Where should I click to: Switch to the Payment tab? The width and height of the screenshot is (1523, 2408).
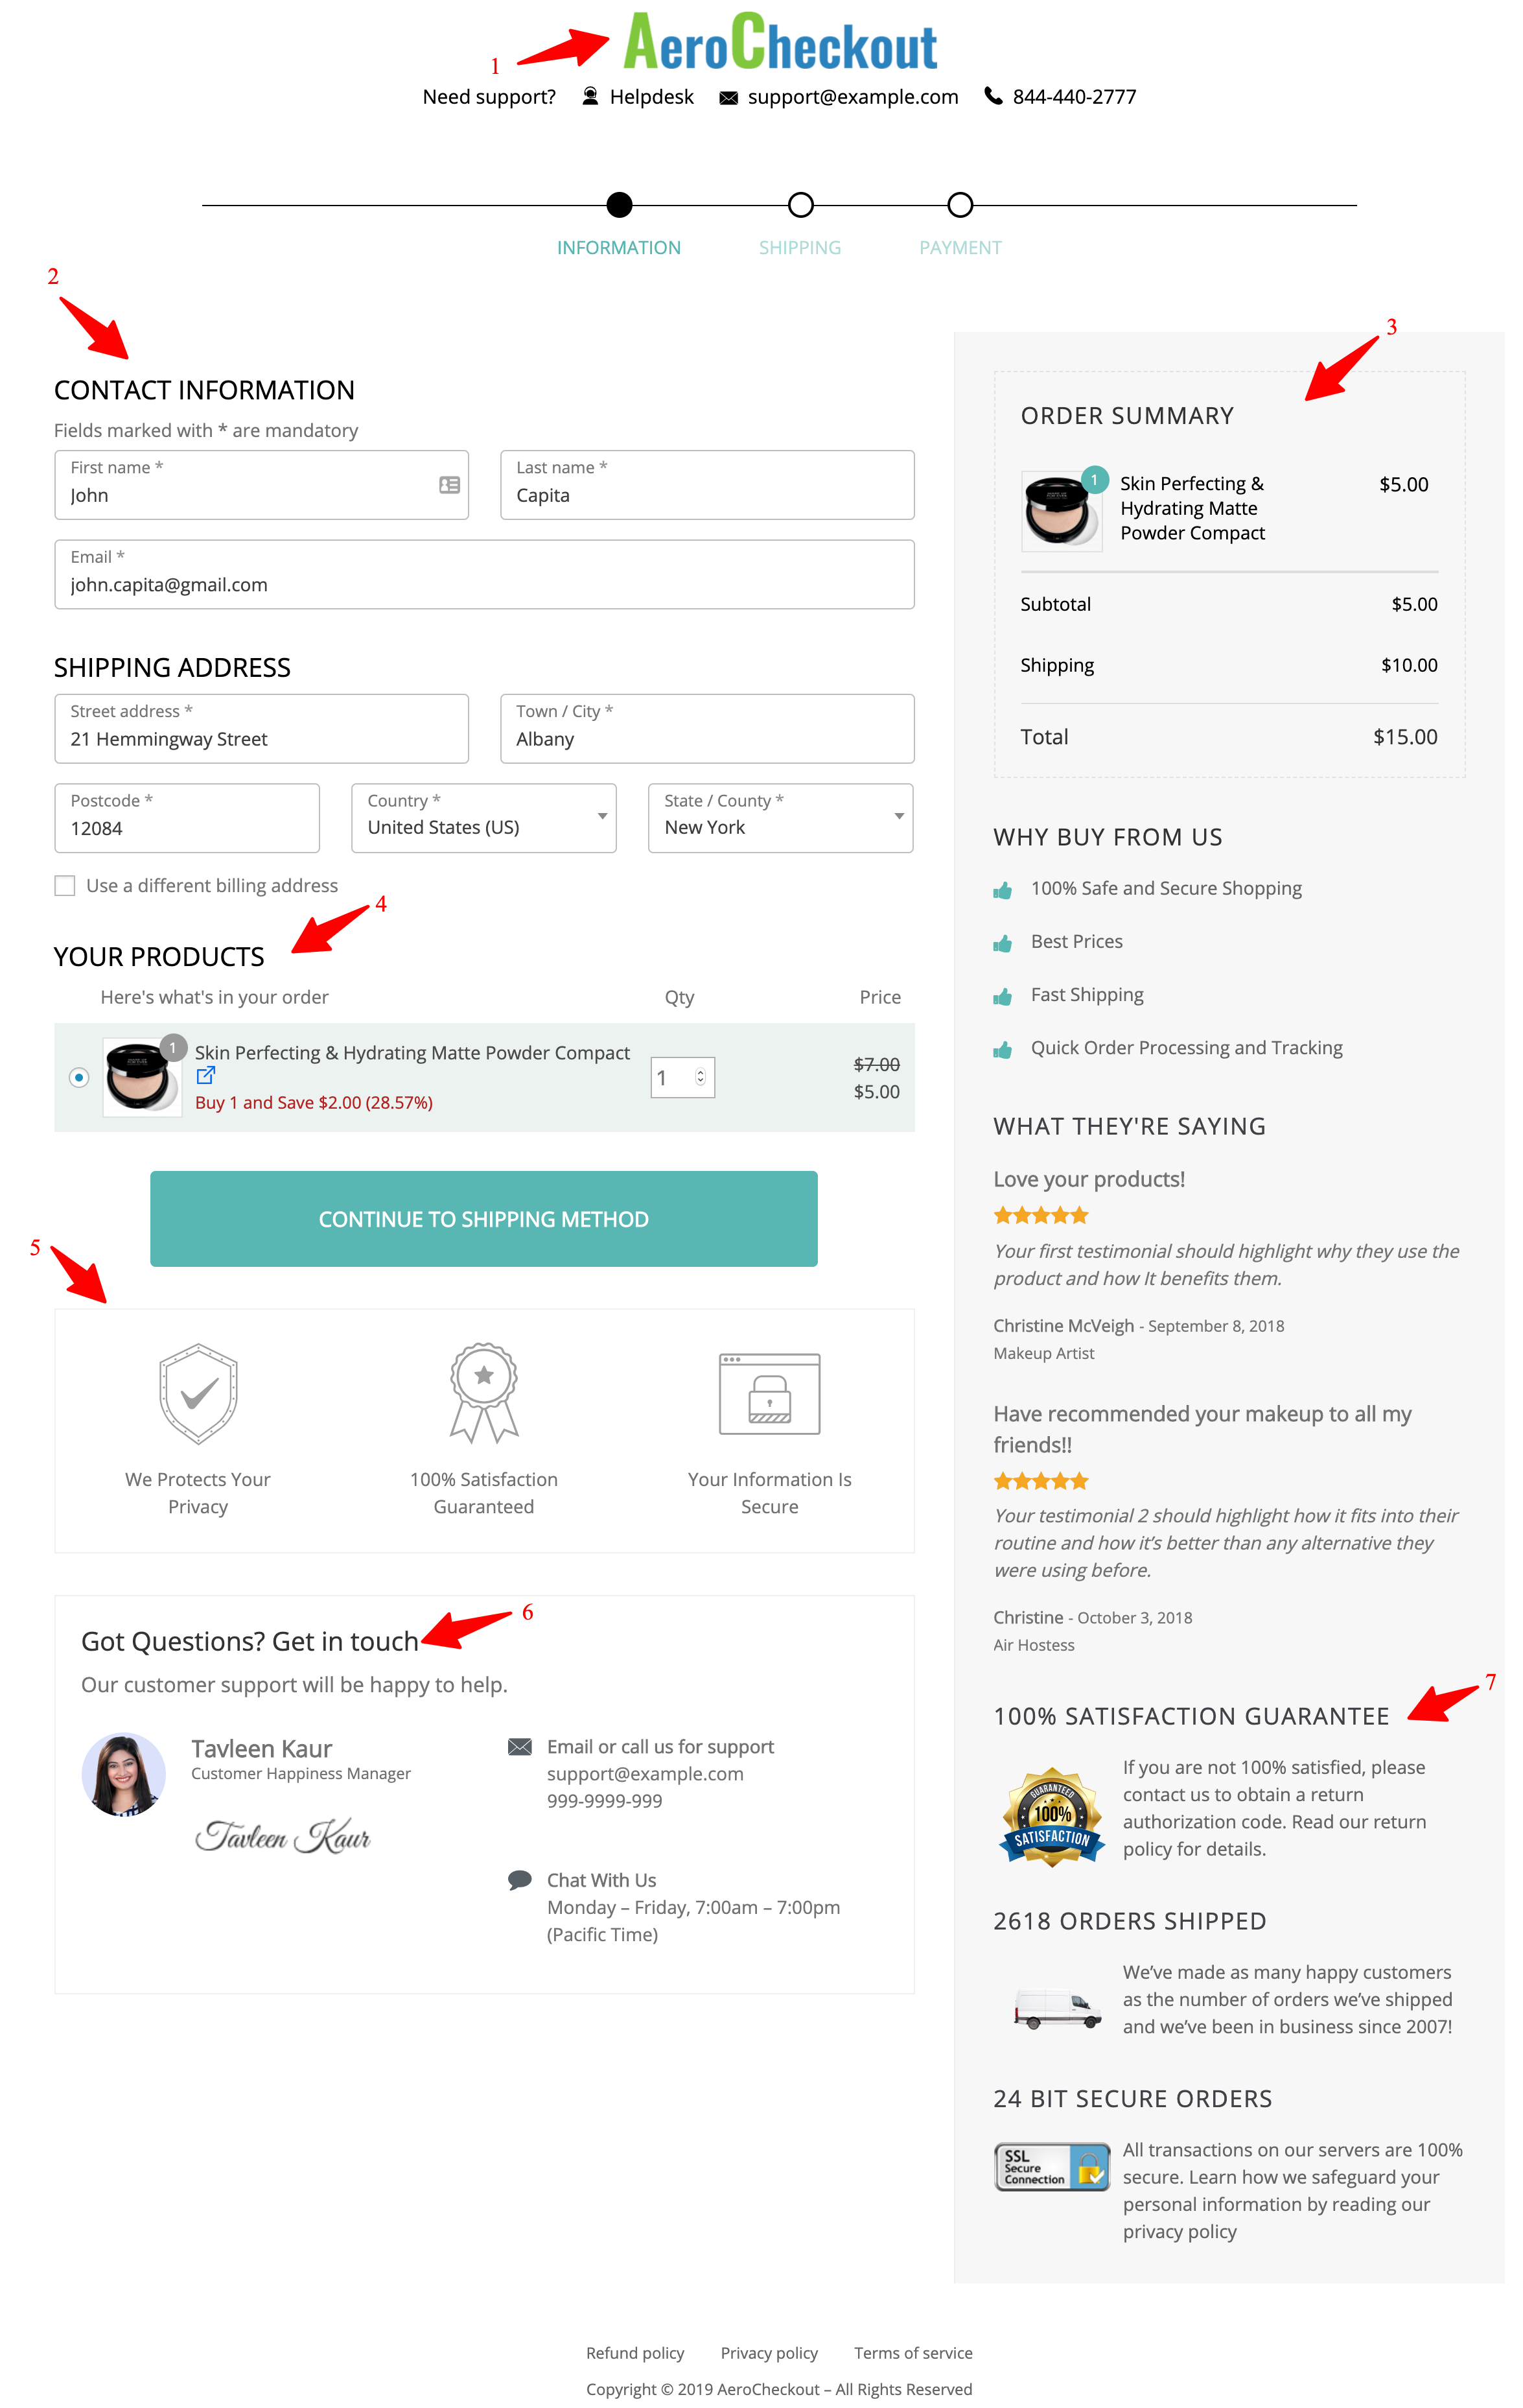tap(960, 244)
